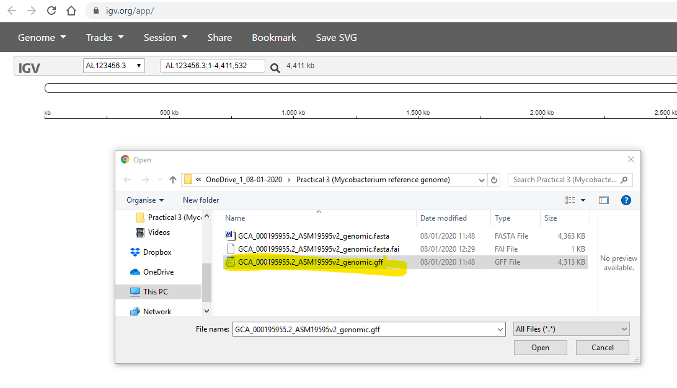Sort files by Date modified column
Image resolution: width=677 pixels, height=388 pixels.
(443, 218)
